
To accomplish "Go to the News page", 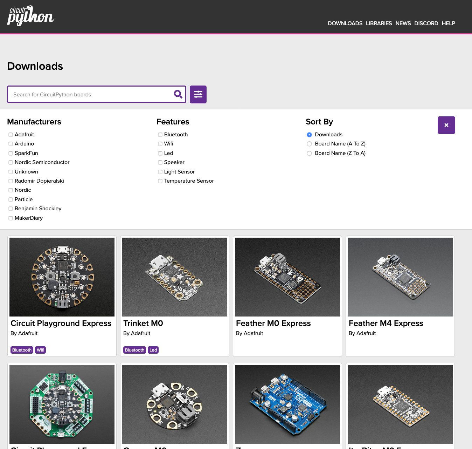I will (403, 23).
